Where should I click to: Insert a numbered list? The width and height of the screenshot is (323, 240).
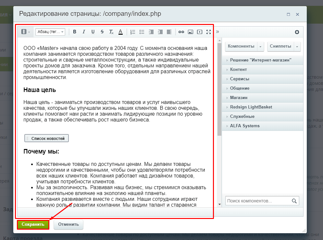[132, 32]
